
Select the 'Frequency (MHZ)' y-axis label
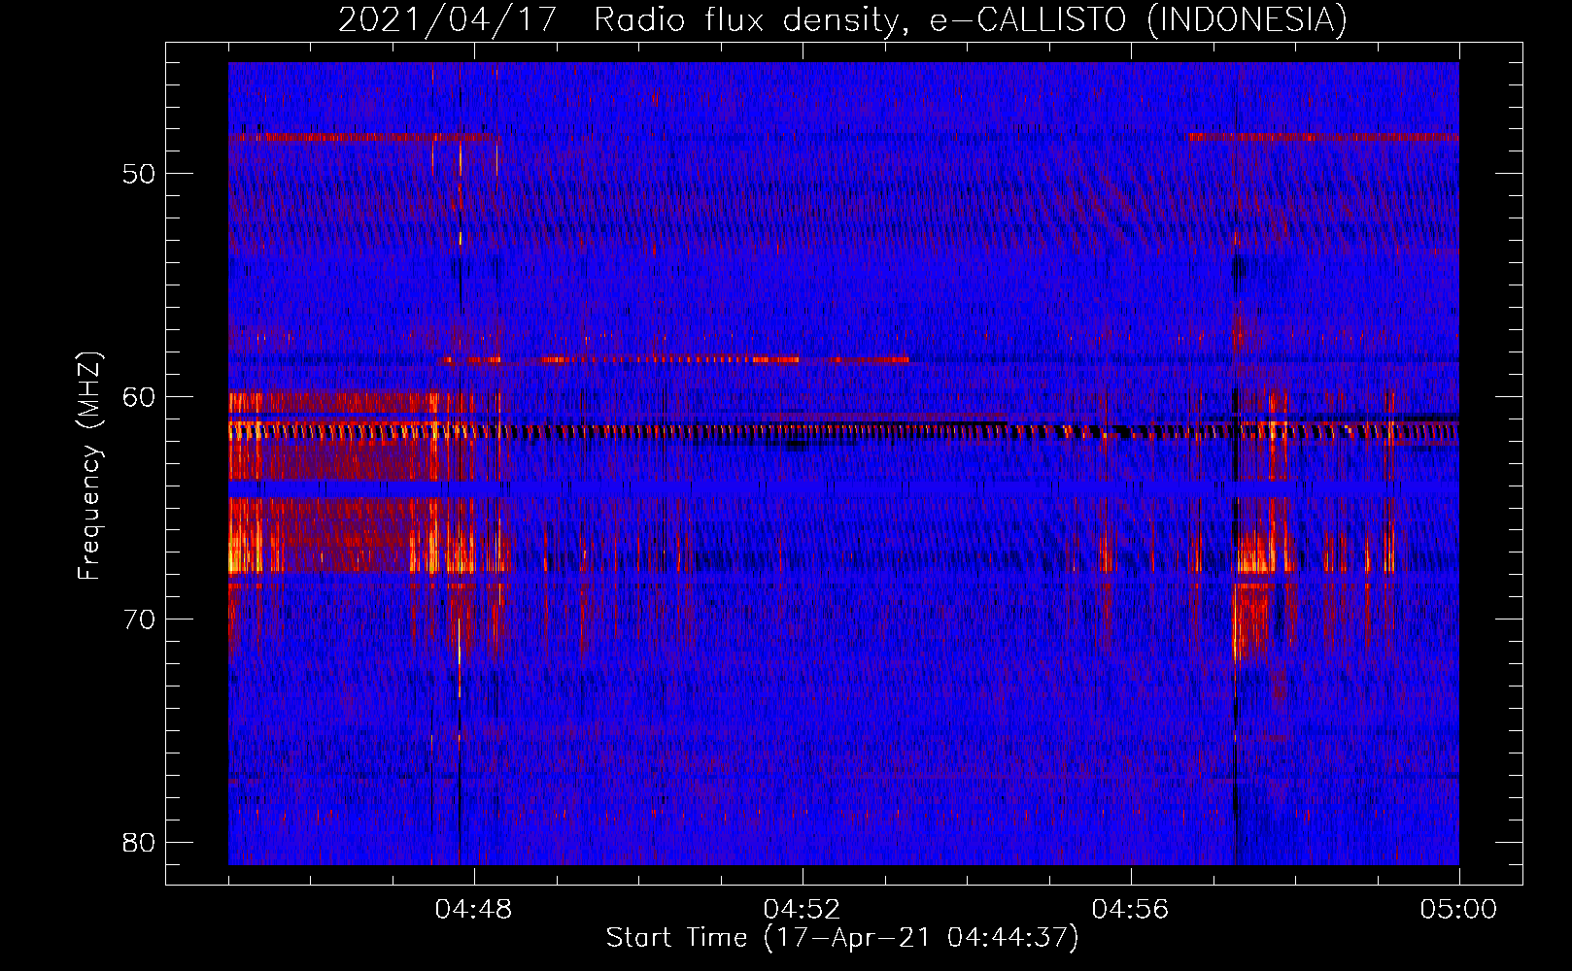(x=89, y=466)
